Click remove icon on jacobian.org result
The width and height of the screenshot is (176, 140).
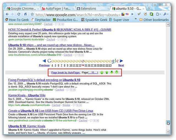tap(74, 90)
